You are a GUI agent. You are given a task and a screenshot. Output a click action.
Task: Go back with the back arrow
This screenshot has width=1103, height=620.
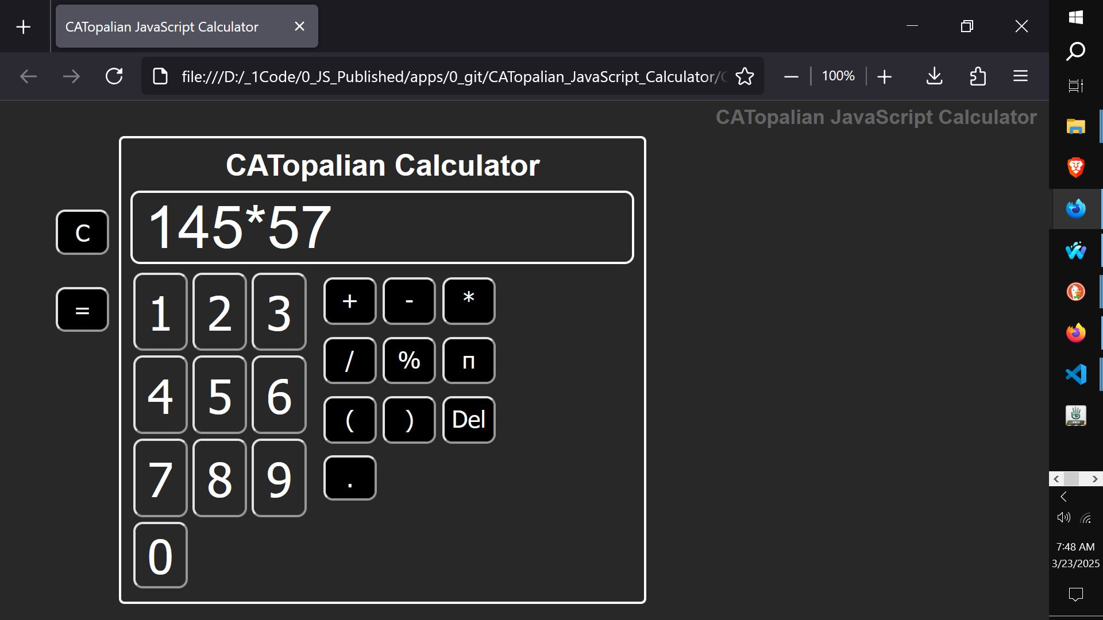tap(28, 76)
